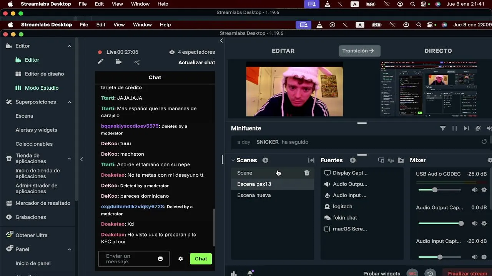
Task: Open performance stats bar chart icon
Action: tap(234, 273)
